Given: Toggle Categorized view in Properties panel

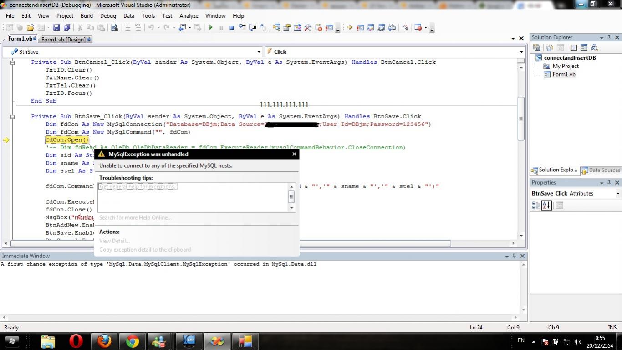Looking at the screenshot, I should pos(536,205).
